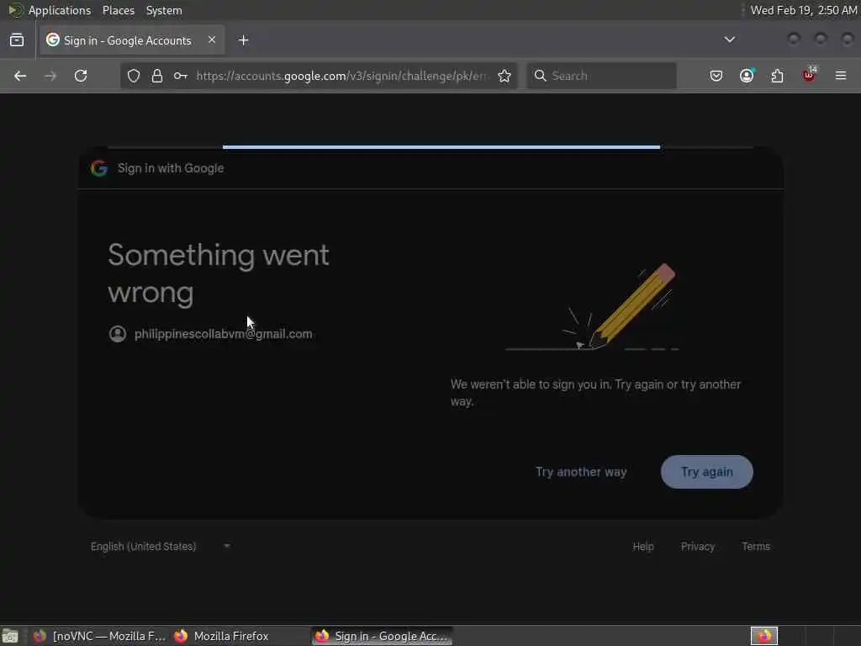Open the System menu
861x646 pixels.
click(x=164, y=10)
